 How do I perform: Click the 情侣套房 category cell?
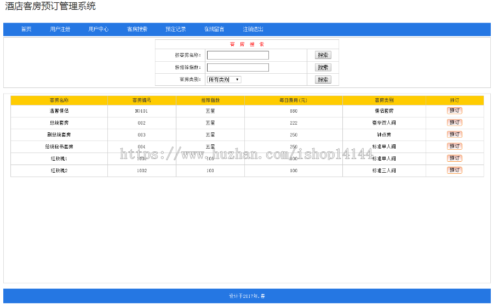click(x=384, y=111)
